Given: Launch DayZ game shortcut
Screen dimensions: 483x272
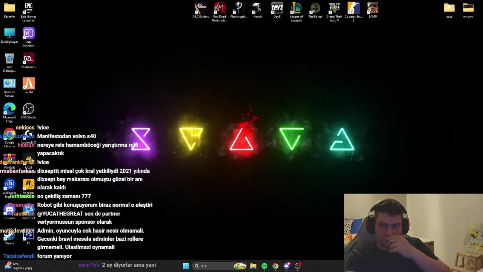Looking at the screenshot, I should (277, 10).
